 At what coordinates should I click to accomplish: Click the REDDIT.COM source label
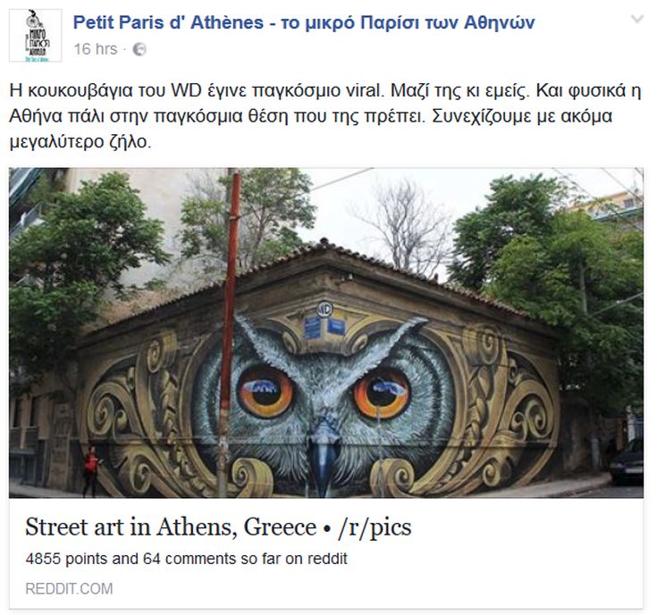pyautogui.click(x=69, y=588)
